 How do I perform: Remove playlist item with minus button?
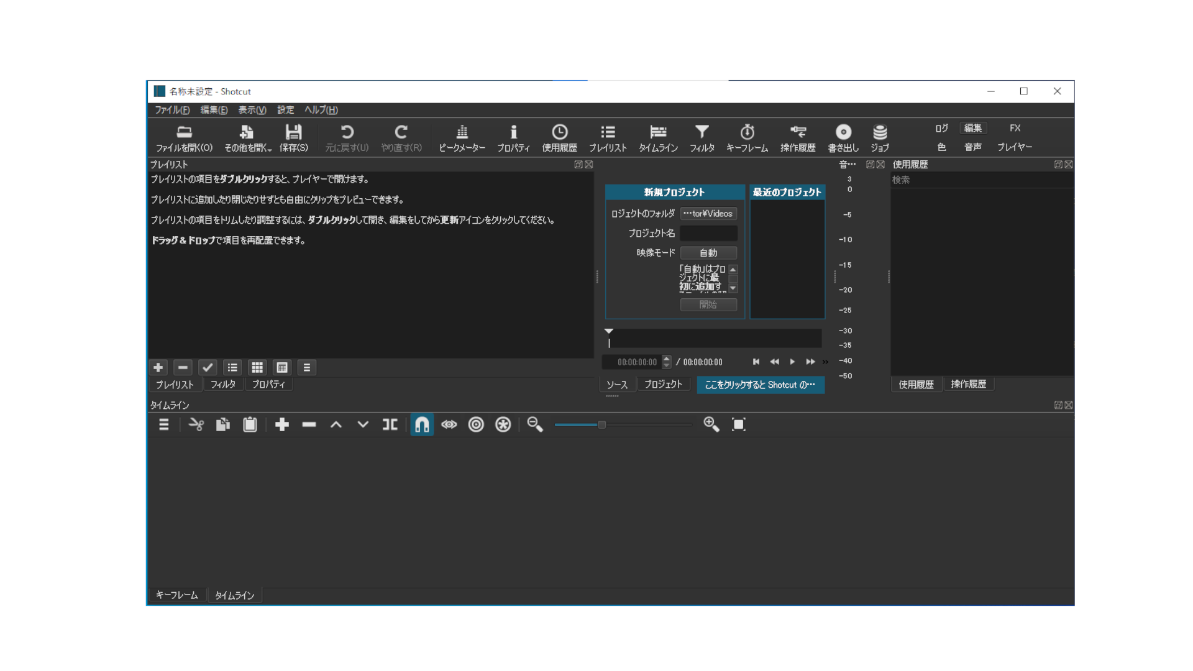coord(183,368)
